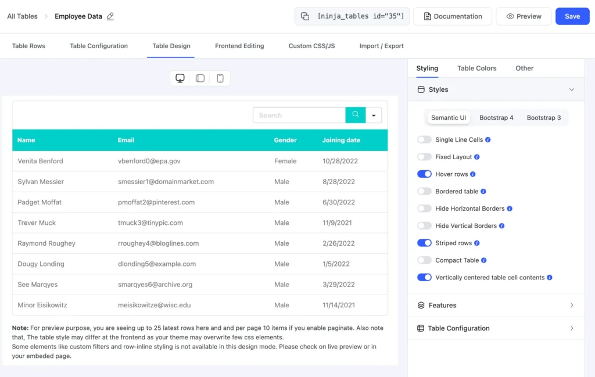Click info icon next to Hide Vertical Borders
The height and width of the screenshot is (377, 595).
501,225
